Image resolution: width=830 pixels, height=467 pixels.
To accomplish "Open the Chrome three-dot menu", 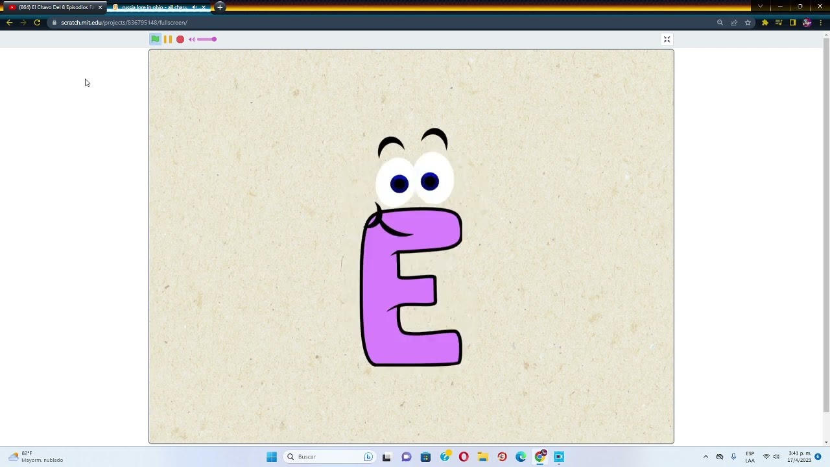I will tap(821, 23).
